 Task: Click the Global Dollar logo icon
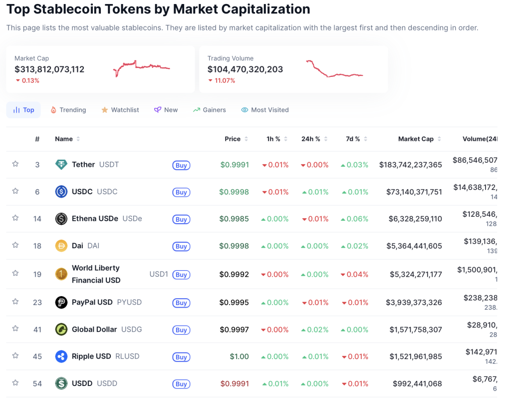click(61, 329)
